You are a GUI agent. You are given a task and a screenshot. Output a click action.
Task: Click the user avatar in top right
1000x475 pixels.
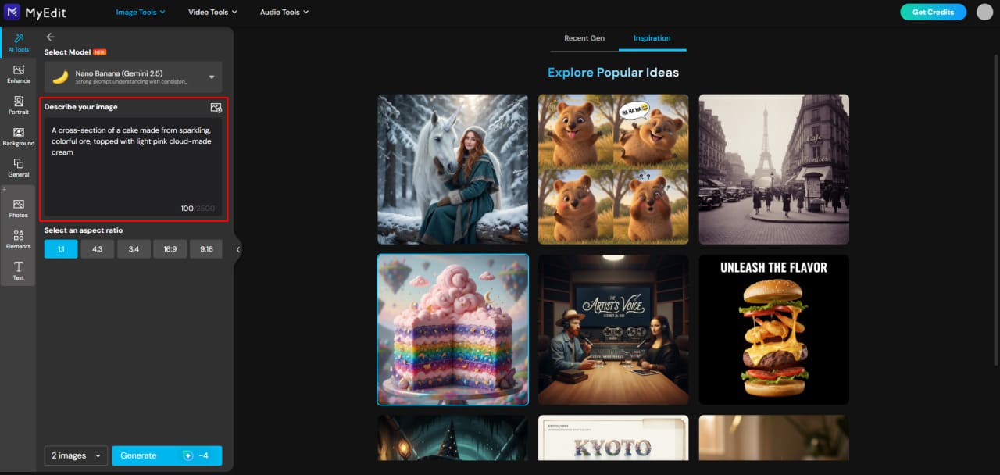pyautogui.click(x=984, y=12)
